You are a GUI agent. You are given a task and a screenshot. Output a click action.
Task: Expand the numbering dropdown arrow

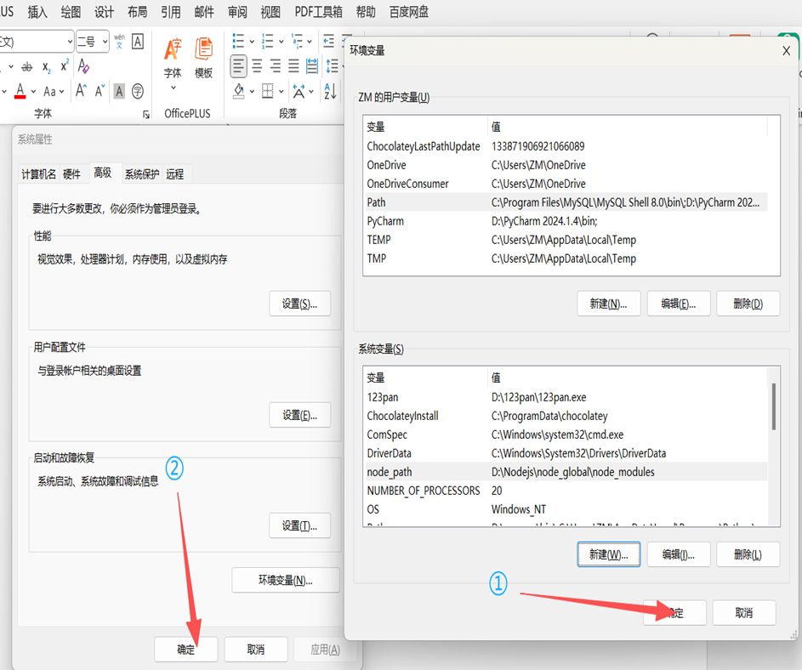(x=281, y=42)
